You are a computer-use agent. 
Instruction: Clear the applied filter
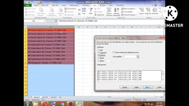click(x=97, y=9)
